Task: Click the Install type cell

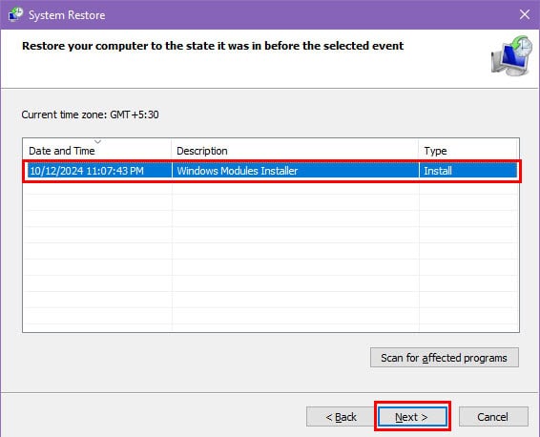Action: (x=438, y=171)
